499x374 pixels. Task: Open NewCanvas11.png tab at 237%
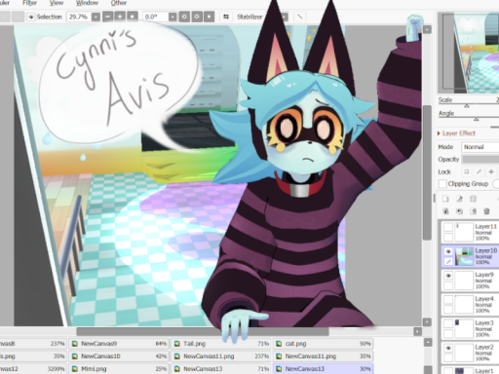220,356
